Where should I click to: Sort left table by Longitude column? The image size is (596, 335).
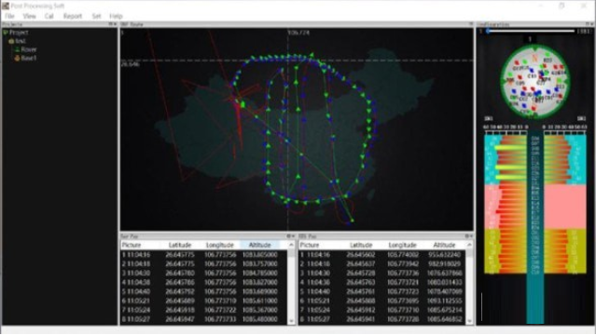point(220,245)
